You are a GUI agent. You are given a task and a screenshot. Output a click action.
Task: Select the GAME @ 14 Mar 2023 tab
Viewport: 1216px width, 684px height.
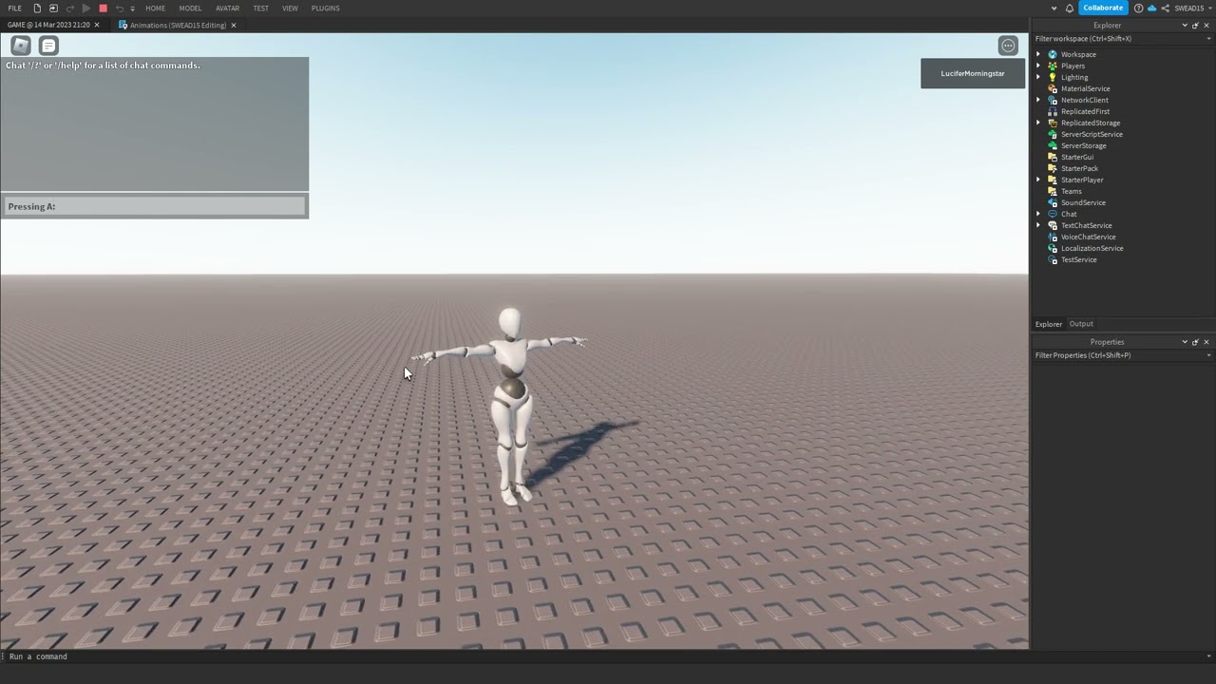[48, 25]
